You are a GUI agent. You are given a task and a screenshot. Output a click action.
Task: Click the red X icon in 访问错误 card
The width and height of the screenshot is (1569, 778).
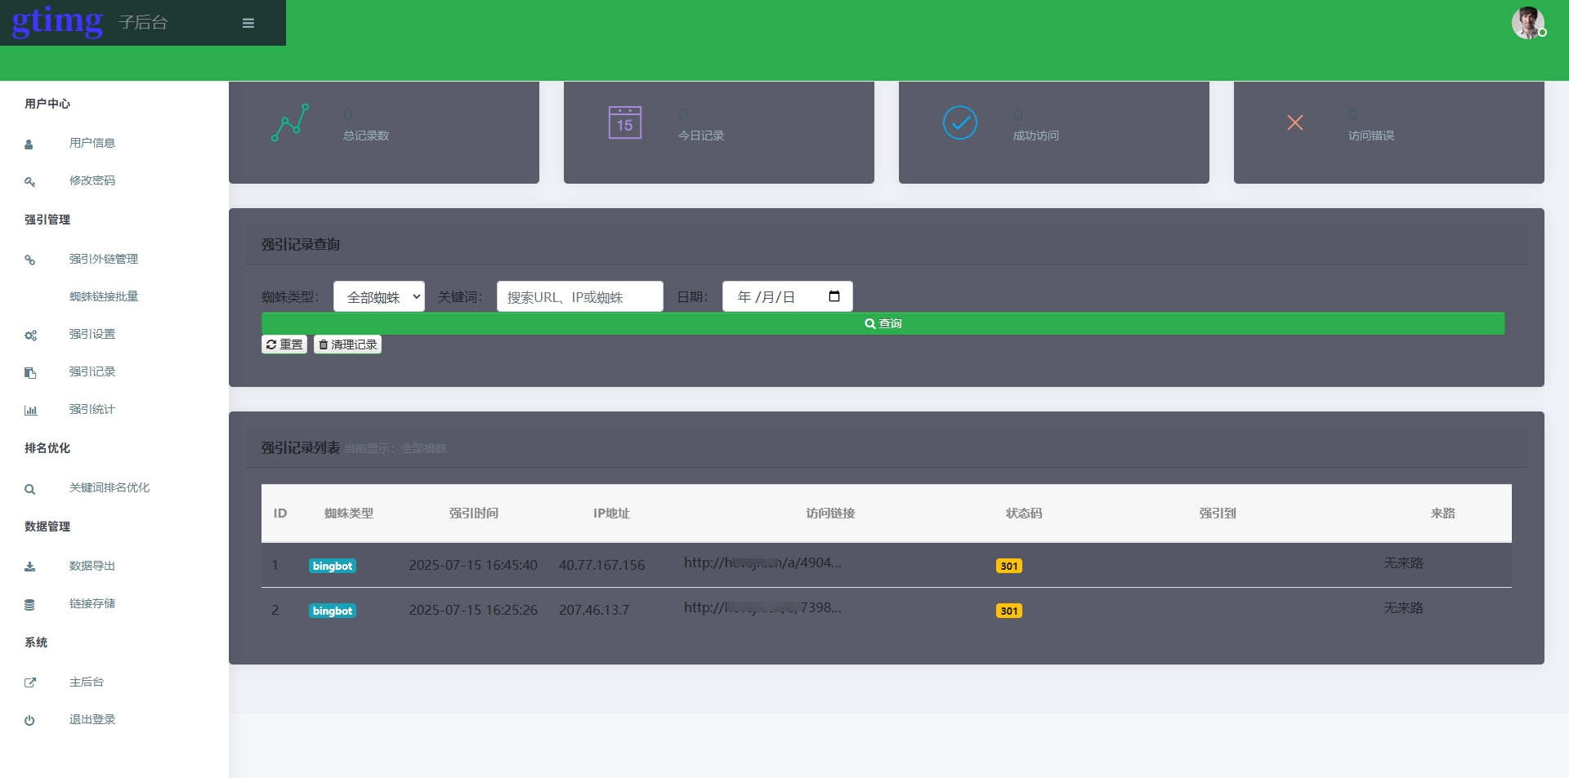(x=1295, y=122)
